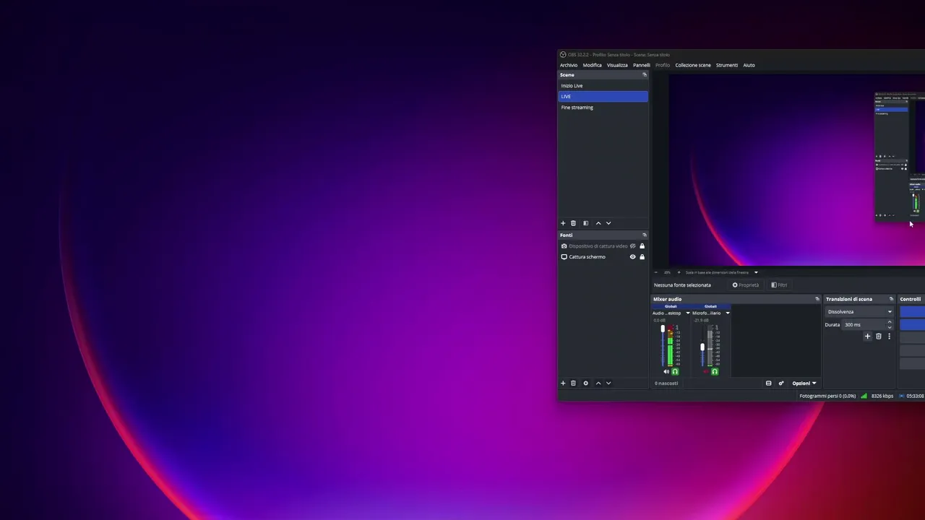The height and width of the screenshot is (520, 925).
Task: Add a new scene with the plus icon in the Scene panel
Action: pyautogui.click(x=563, y=223)
